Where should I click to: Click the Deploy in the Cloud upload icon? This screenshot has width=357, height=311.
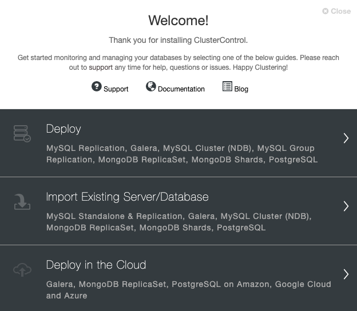tap(22, 270)
